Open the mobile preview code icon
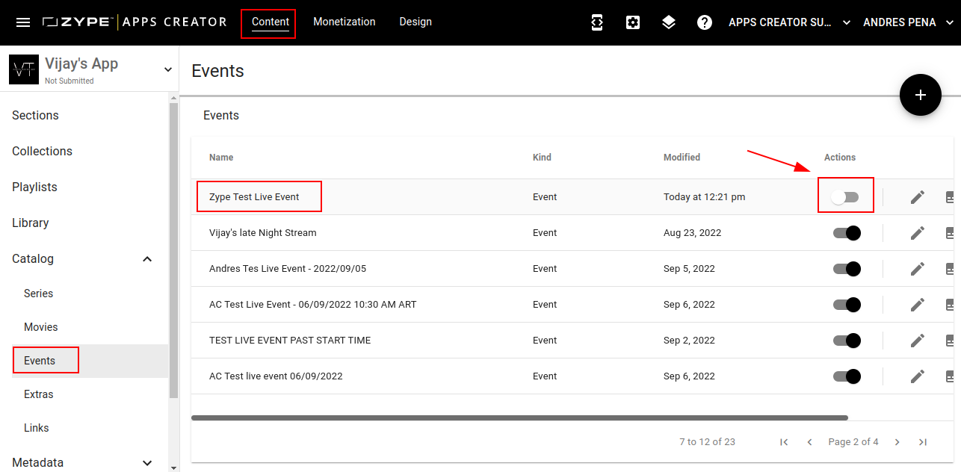The image size is (961, 472). tap(596, 22)
